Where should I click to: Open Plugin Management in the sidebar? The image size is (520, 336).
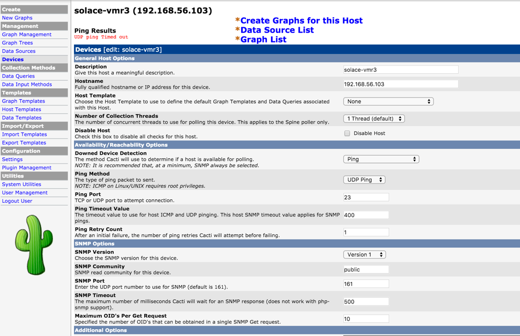27,168
